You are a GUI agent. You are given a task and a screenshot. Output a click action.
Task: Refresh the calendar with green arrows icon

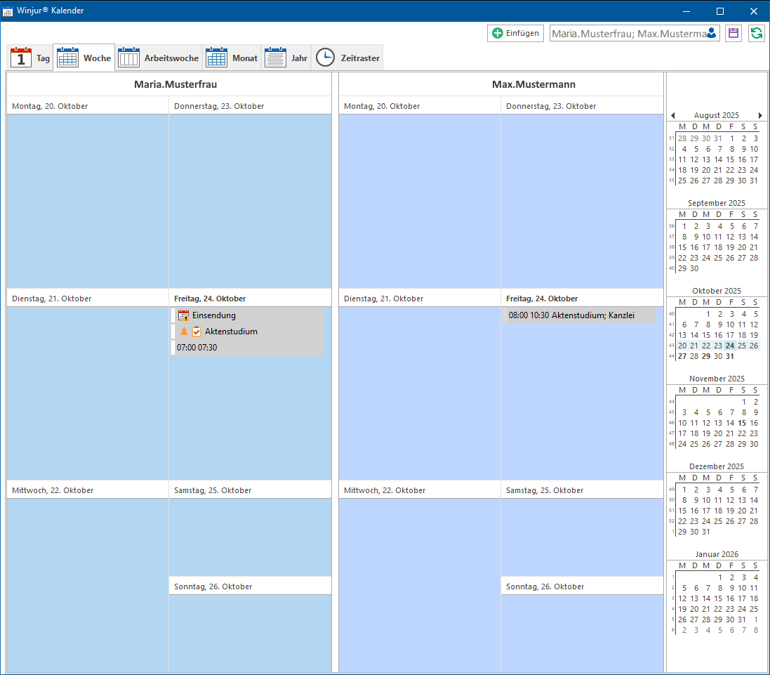point(756,33)
